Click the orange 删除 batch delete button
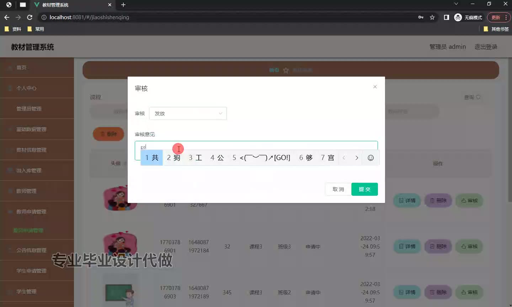512x307 pixels. pos(108,134)
